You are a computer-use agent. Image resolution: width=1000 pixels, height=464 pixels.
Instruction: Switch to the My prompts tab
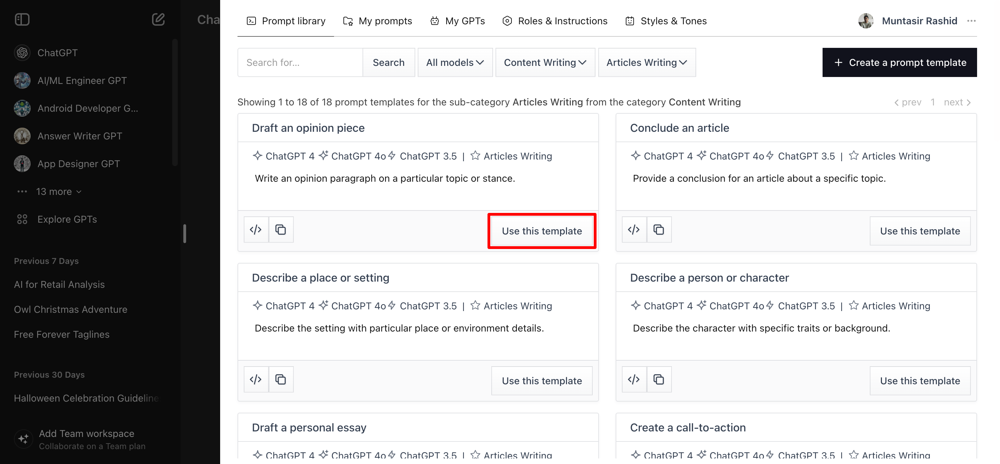tap(378, 21)
